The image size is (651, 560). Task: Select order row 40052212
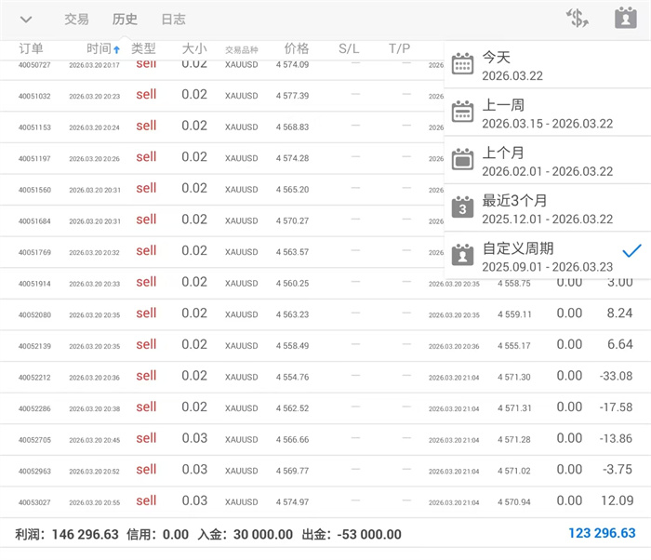[34, 377]
